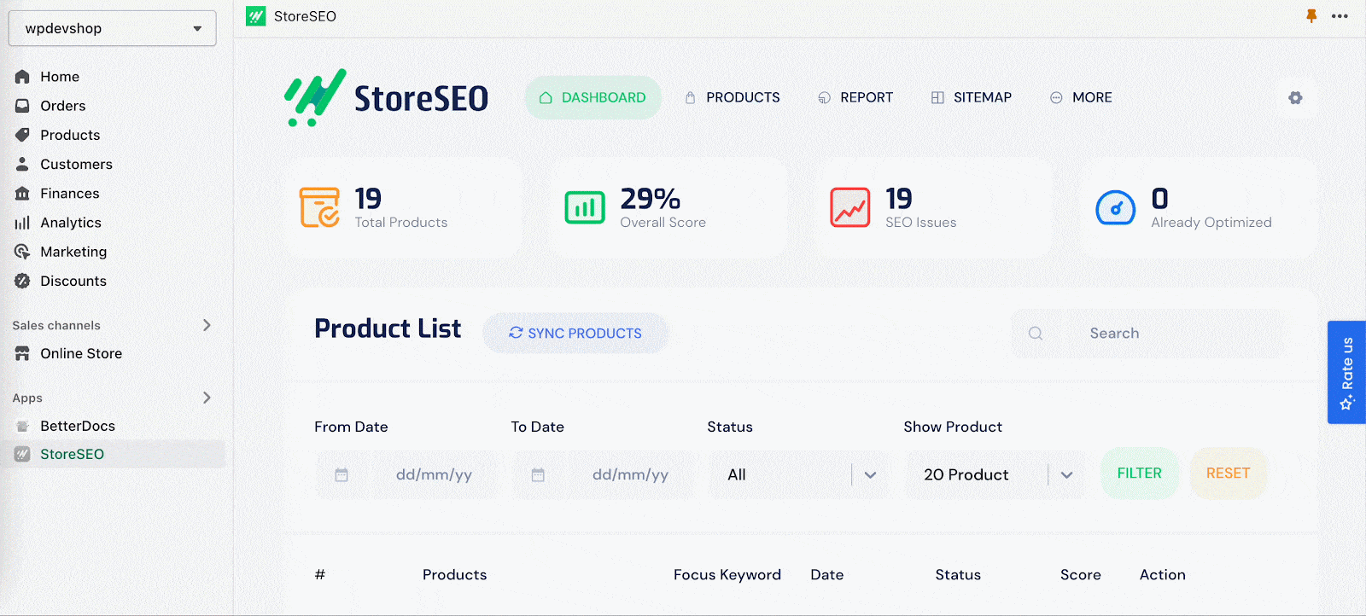The image size is (1366, 616).
Task: Click the Home icon in sidebar
Action: coord(22,77)
